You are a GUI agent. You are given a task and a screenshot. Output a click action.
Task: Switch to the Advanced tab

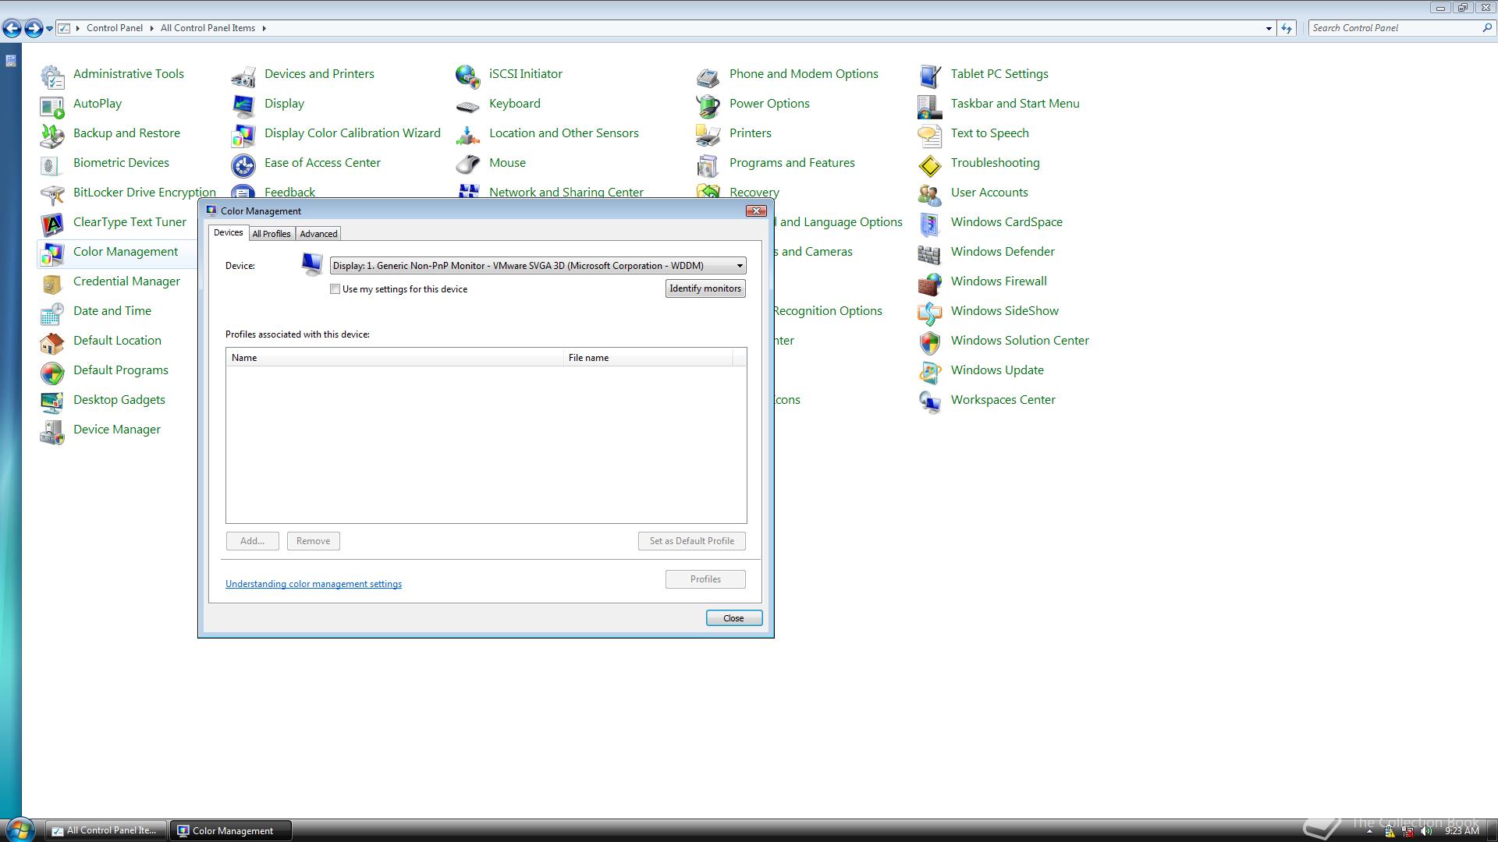pos(318,234)
